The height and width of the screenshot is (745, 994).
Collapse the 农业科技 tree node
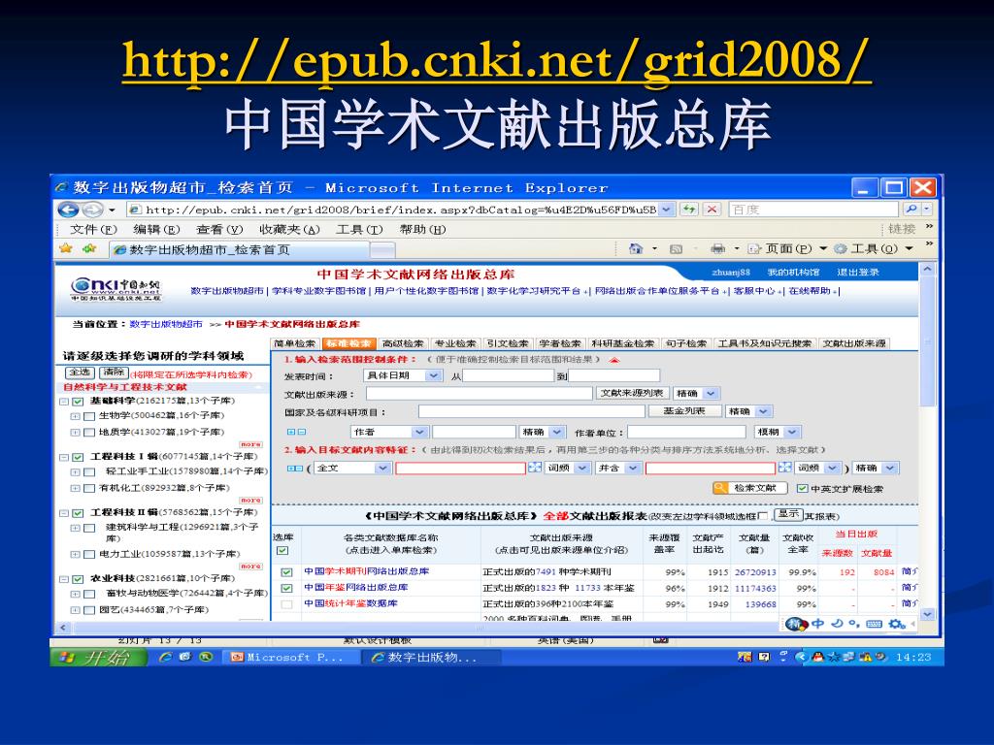coord(64,579)
